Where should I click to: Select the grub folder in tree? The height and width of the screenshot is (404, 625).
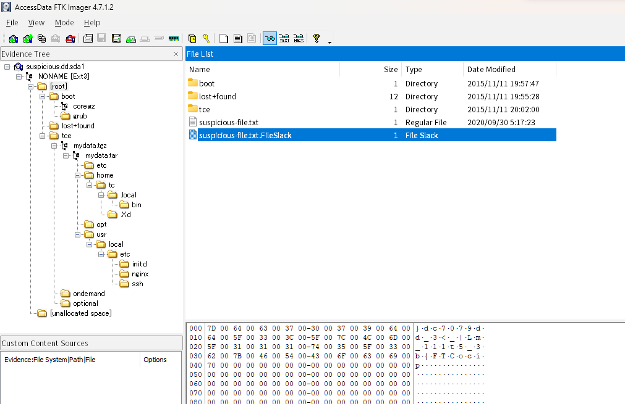80,116
